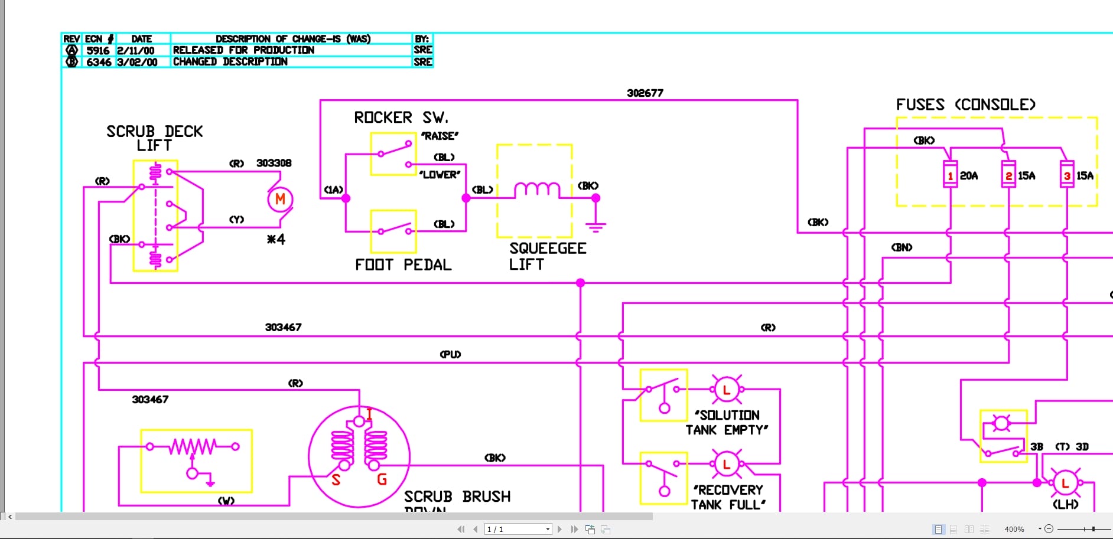
Task: Click wire number 303308
Action: point(274,163)
